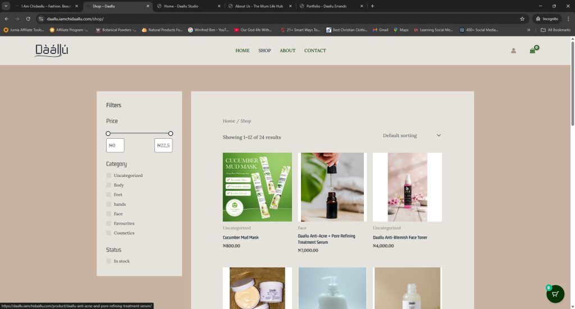Go to HOME in site menu
575x309 pixels.
coord(243,51)
